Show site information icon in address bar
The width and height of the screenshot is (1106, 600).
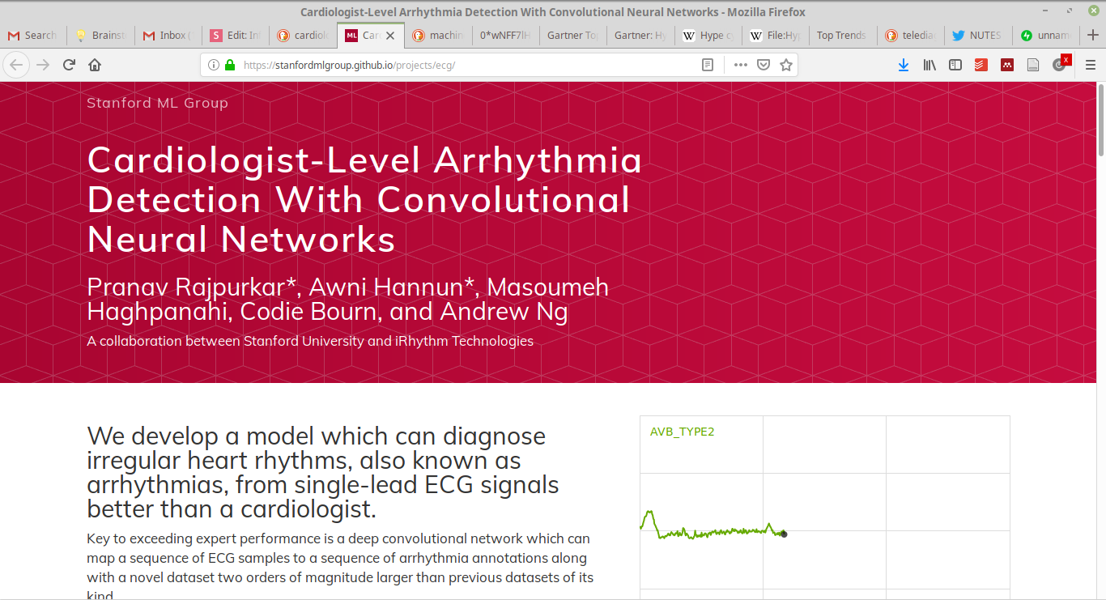coord(214,65)
